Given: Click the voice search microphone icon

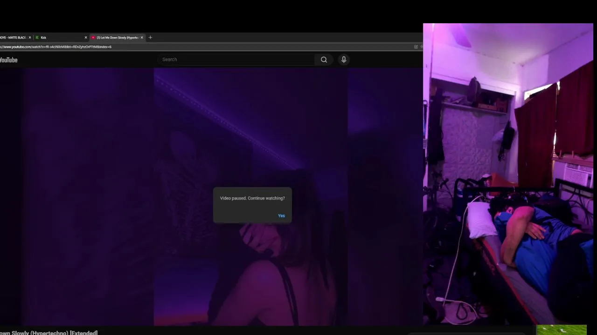Looking at the screenshot, I should point(344,60).
